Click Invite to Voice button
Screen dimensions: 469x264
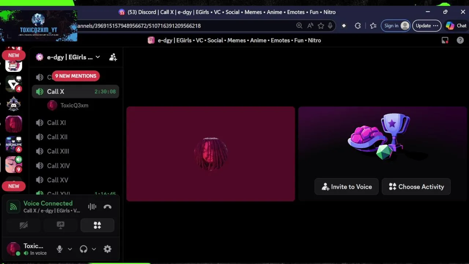click(347, 187)
